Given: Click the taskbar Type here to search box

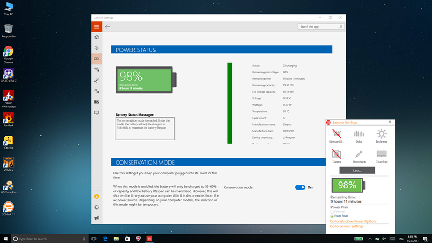Looking at the screenshot, I should [x=50, y=239].
